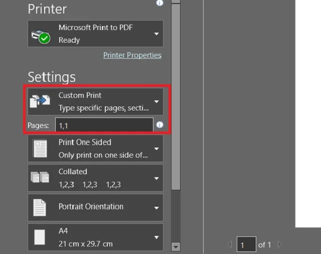Expand the Custom Print dropdown
This screenshot has height=254, width=321.
(x=95, y=101)
